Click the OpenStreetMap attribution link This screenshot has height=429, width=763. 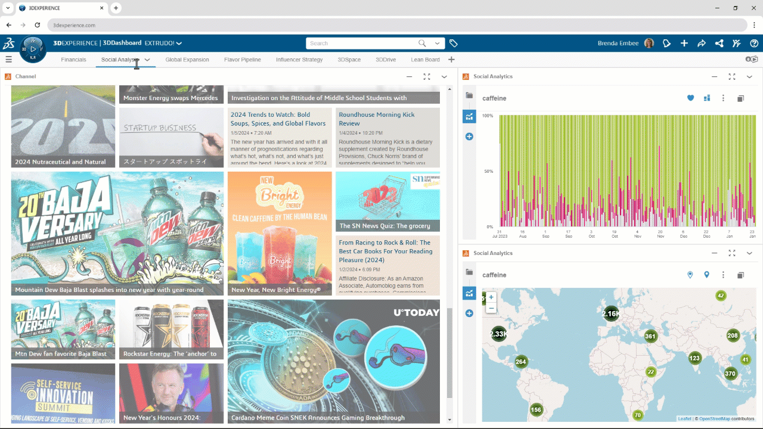click(714, 419)
